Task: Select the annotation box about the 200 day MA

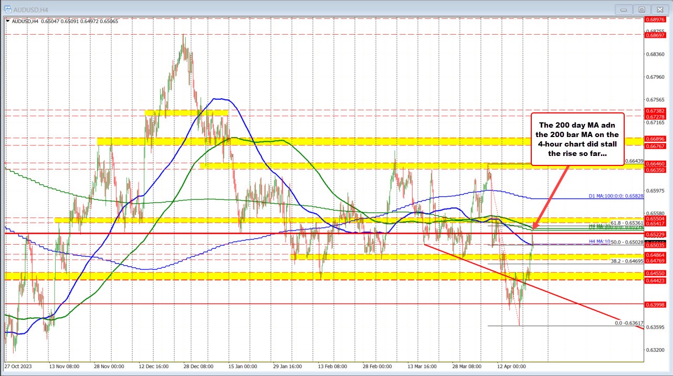Action: tap(576, 139)
